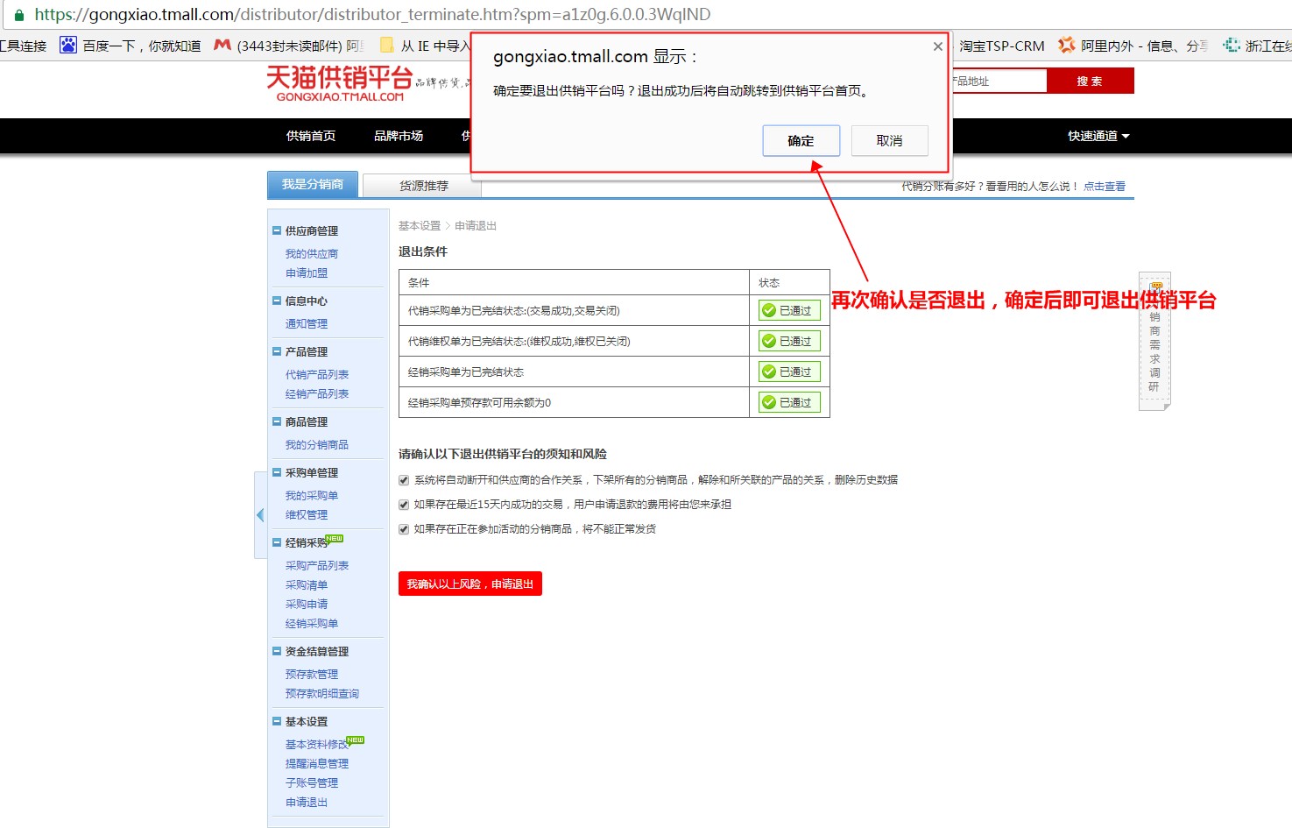
Task: Click the 淘宝TSP-CRM bookmark
Action: (x=1001, y=46)
